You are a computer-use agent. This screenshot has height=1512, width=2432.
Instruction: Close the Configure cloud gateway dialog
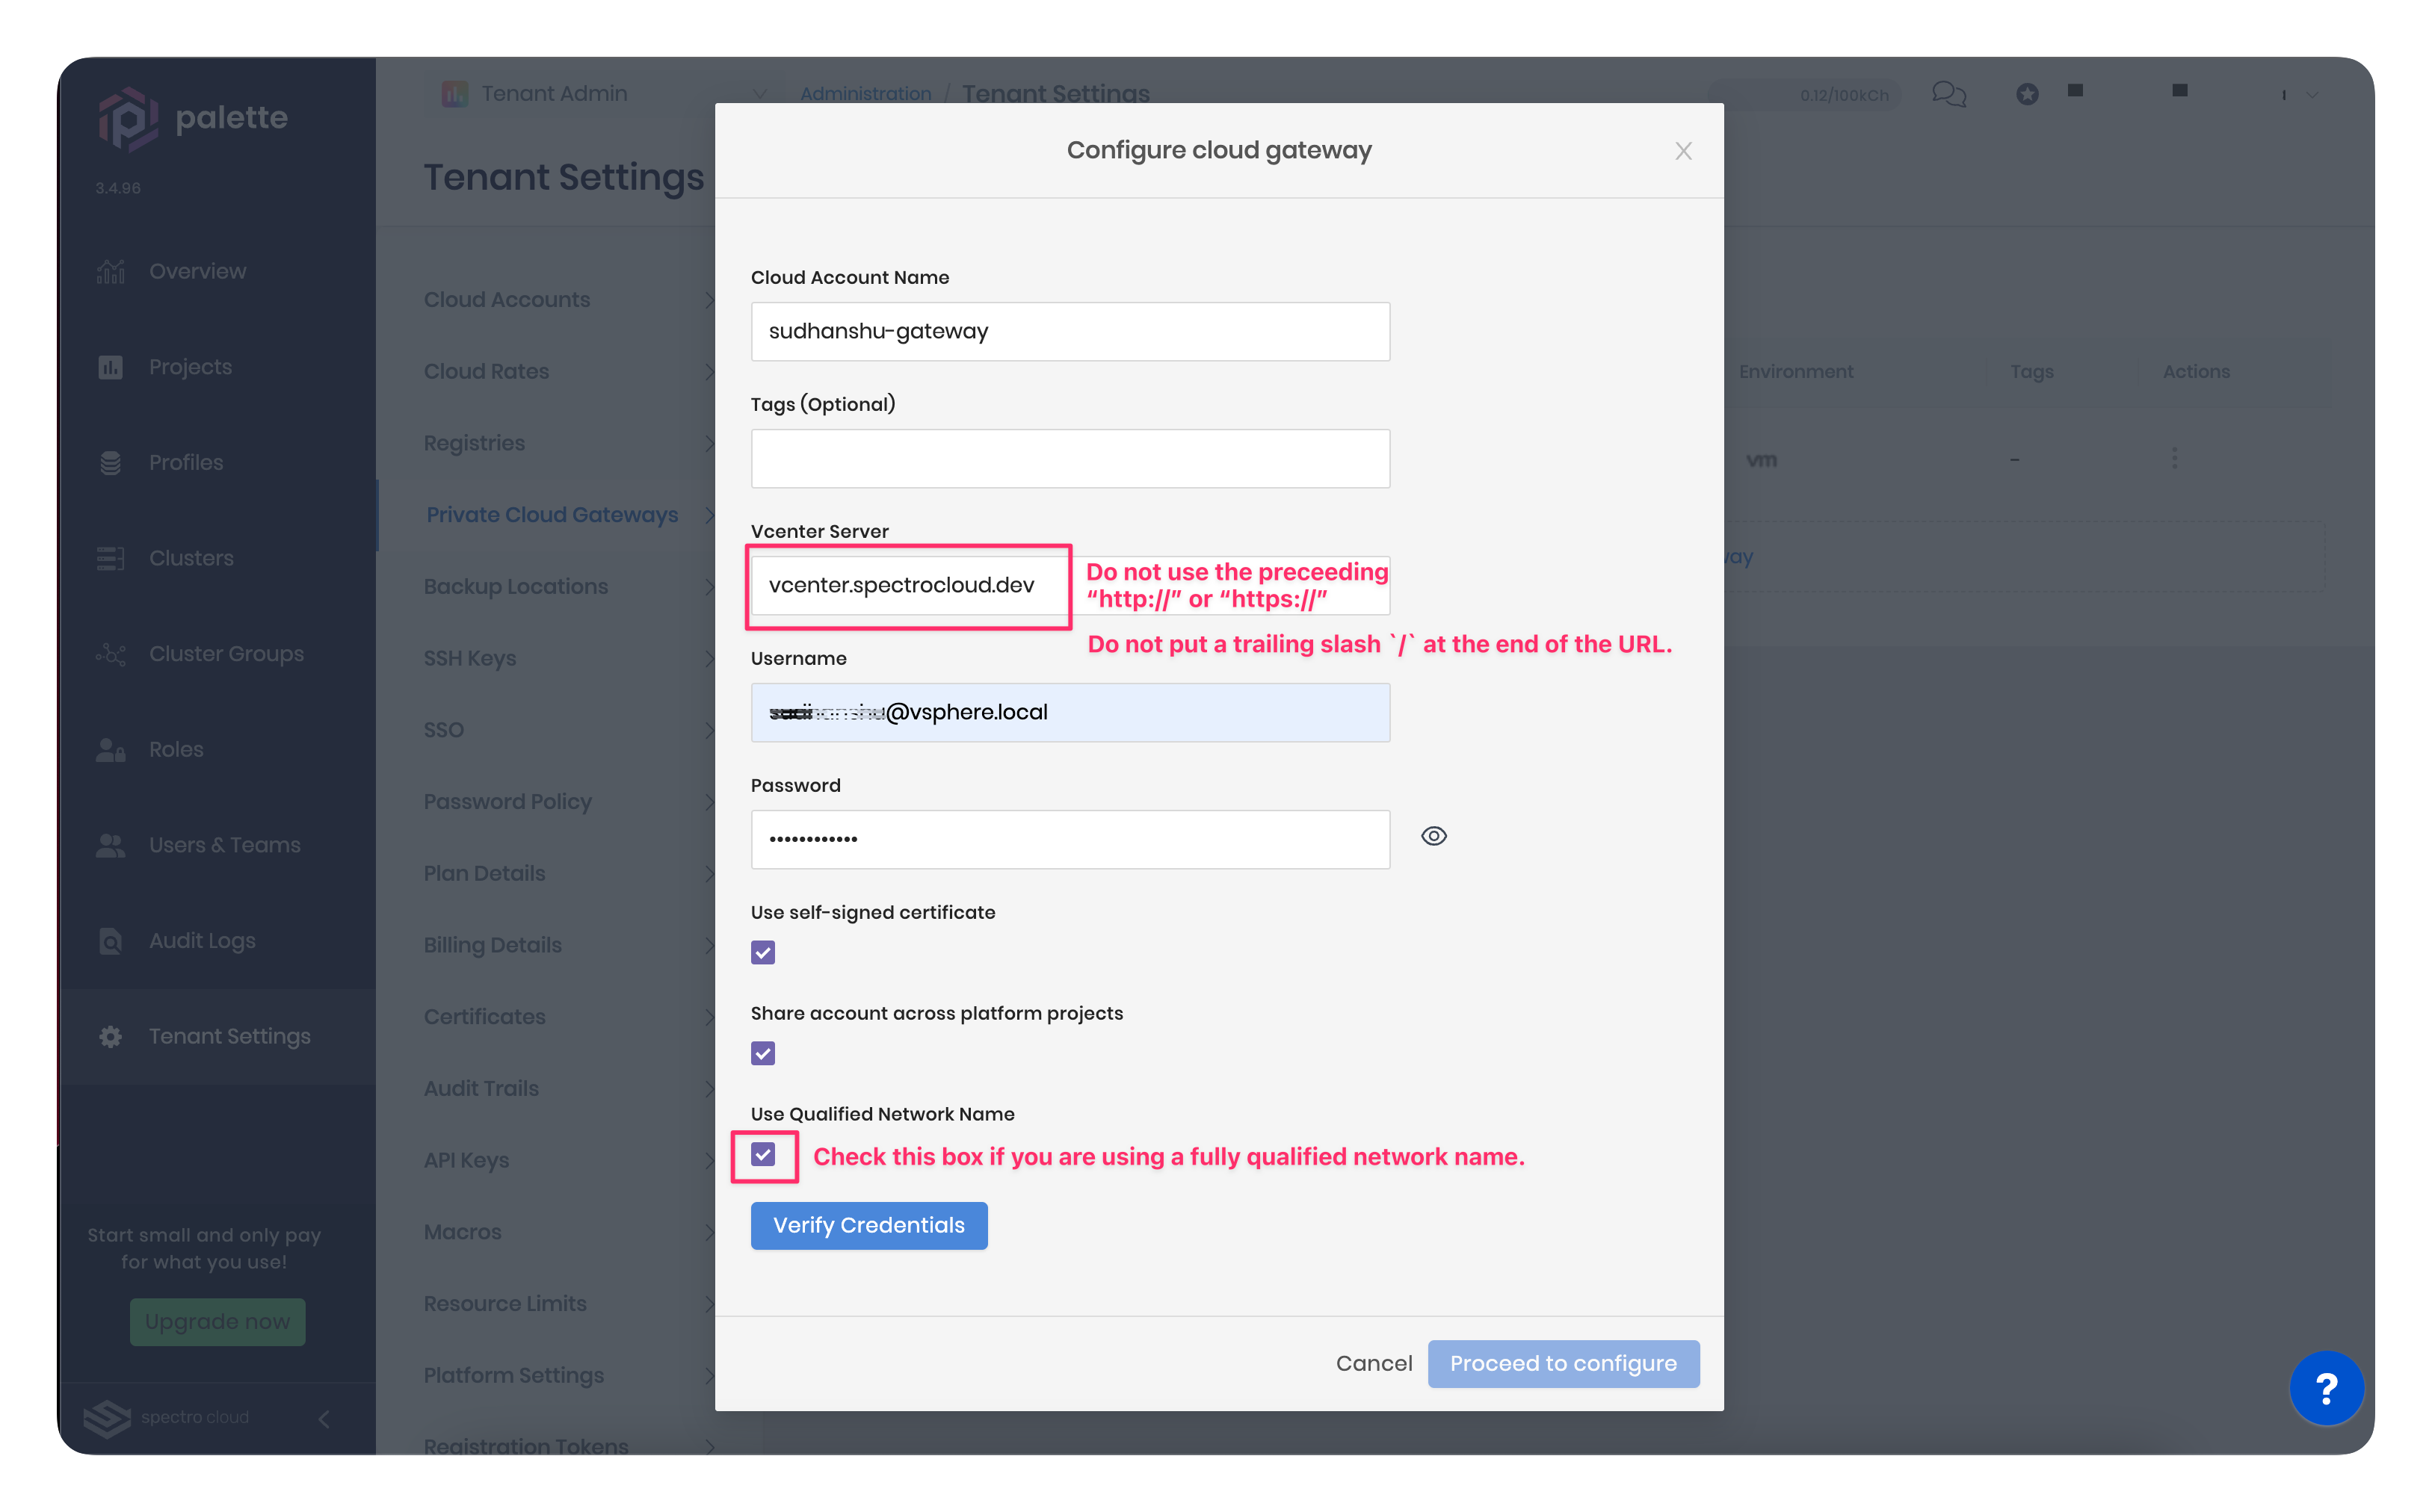pos(1682,151)
